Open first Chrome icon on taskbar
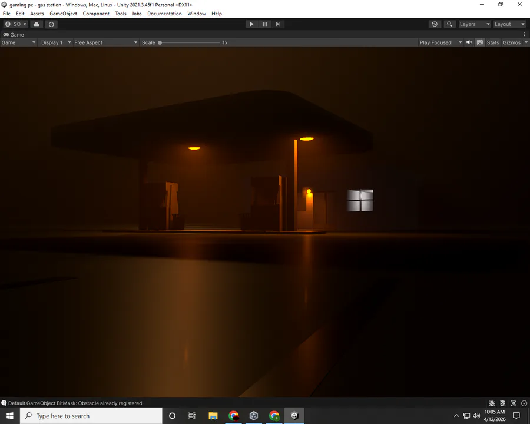530x424 pixels. (234, 416)
